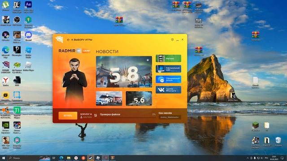Open File Explorer on taskbar
The height and width of the screenshot is (161, 287).
click(x=69, y=158)
